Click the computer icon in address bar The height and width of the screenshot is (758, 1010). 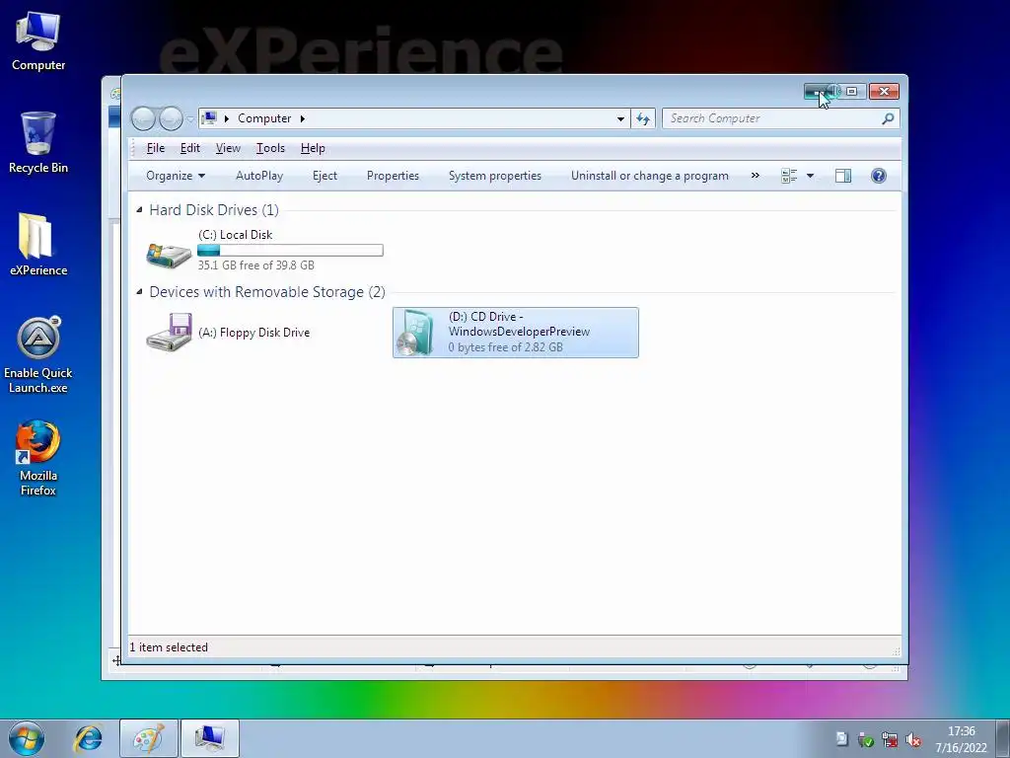click(209, 118)
